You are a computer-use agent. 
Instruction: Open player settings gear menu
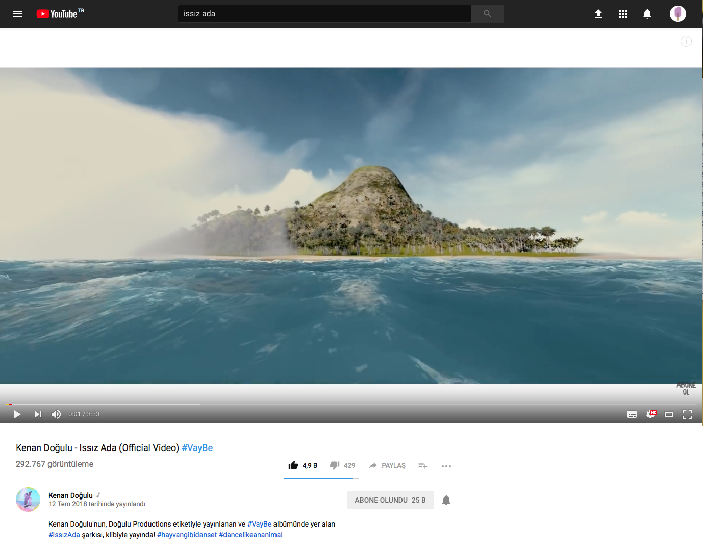click(650, 414)
